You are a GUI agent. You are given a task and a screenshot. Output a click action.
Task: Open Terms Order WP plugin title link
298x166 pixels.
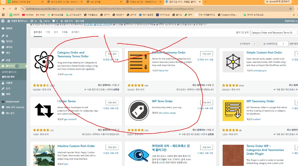click(x=265, y=150)
